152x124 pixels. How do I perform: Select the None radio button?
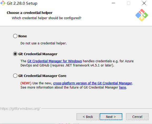(15, 36)
